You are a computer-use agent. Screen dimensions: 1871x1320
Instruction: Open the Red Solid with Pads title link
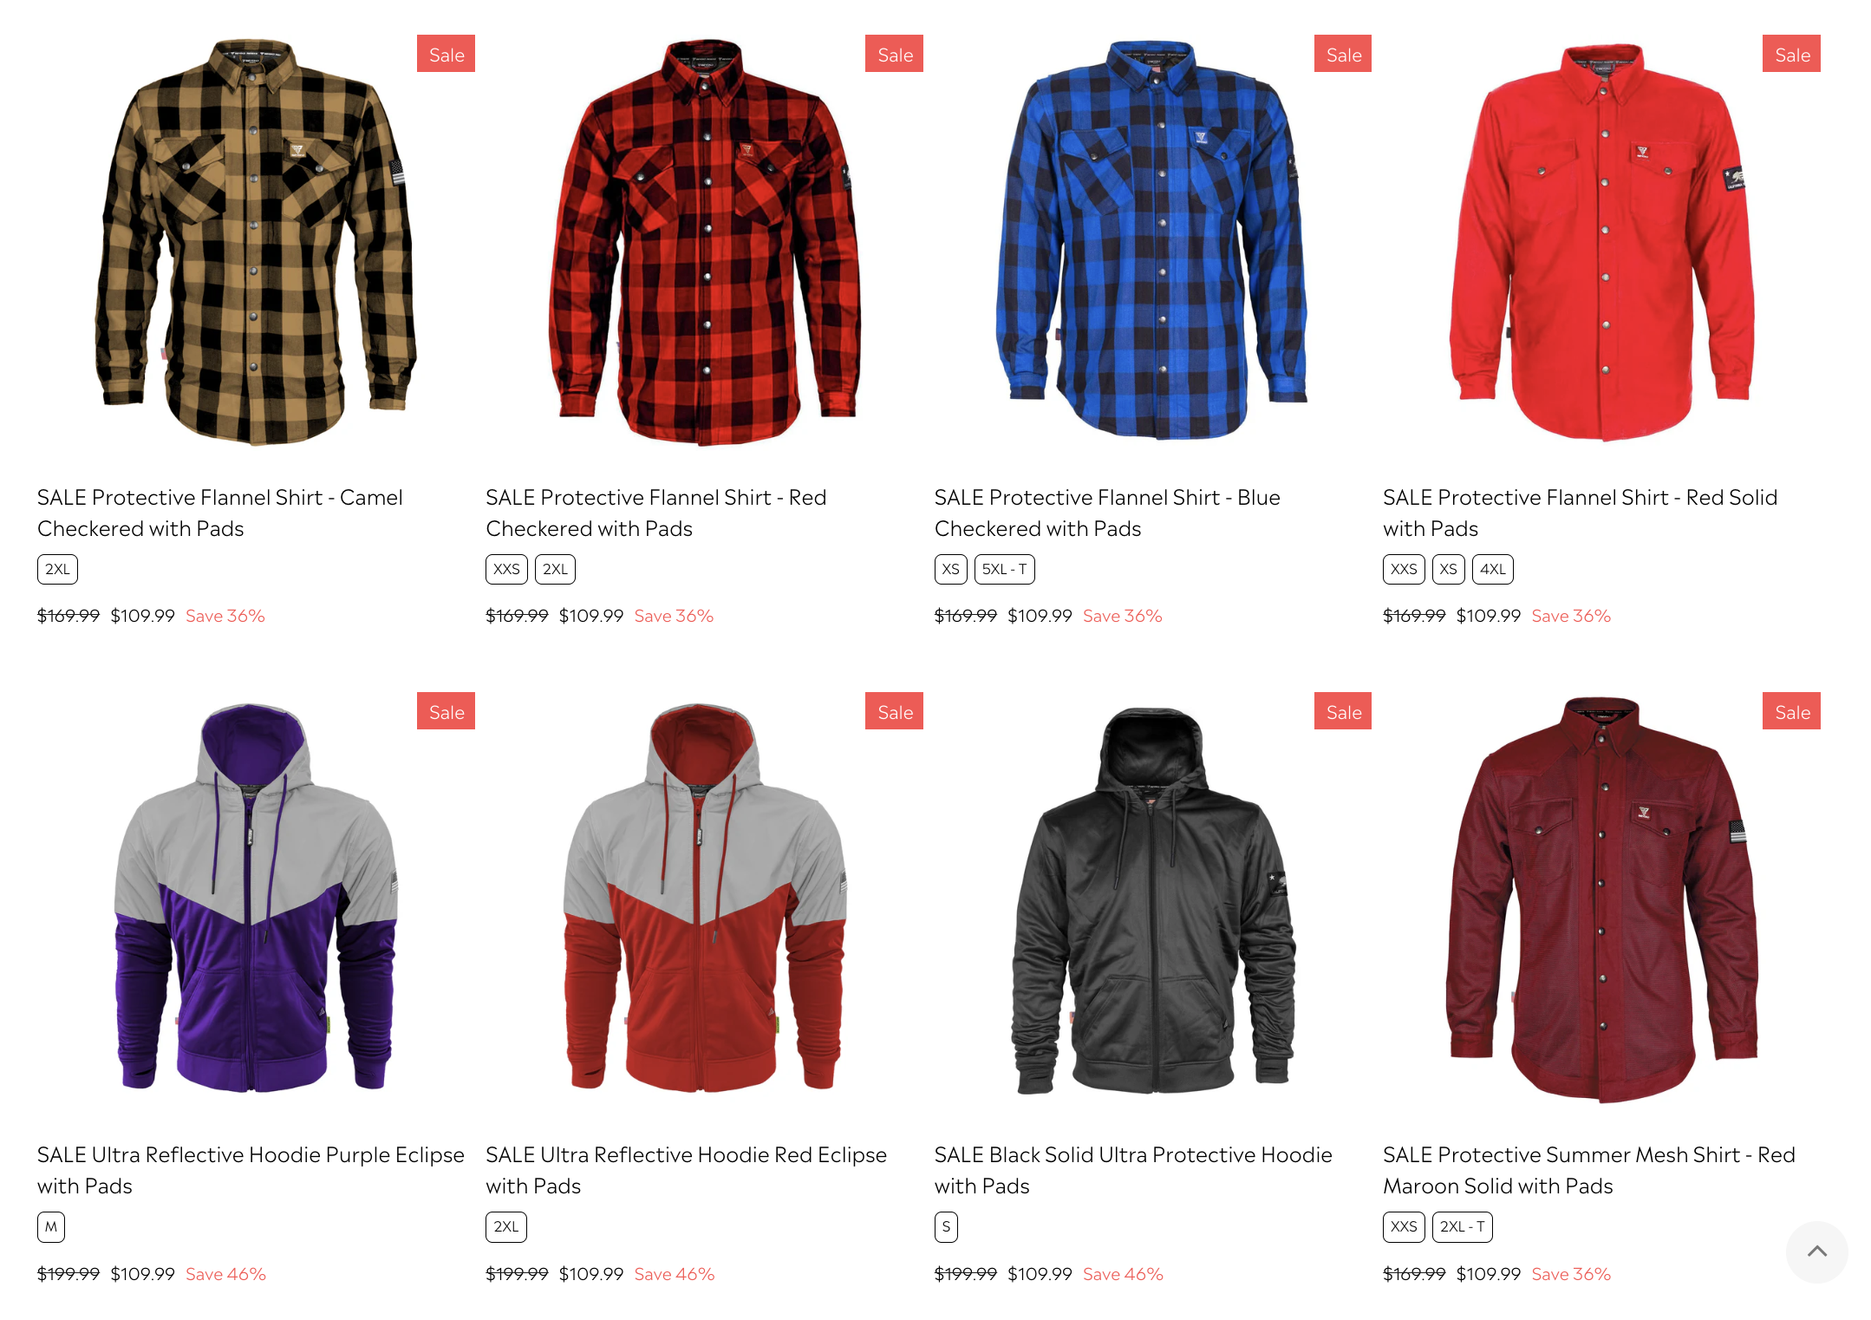click(1580, 513)
